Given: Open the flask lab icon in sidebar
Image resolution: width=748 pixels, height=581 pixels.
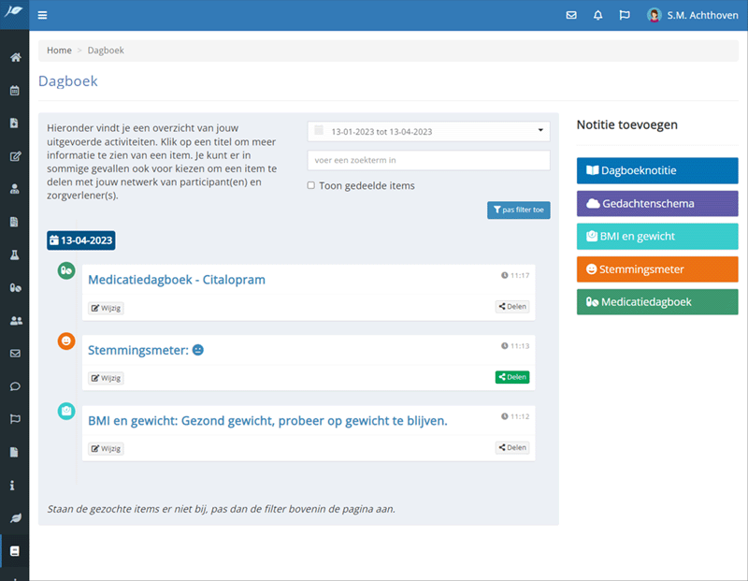Looking at the screenshot, I should [x=15, y=254].
